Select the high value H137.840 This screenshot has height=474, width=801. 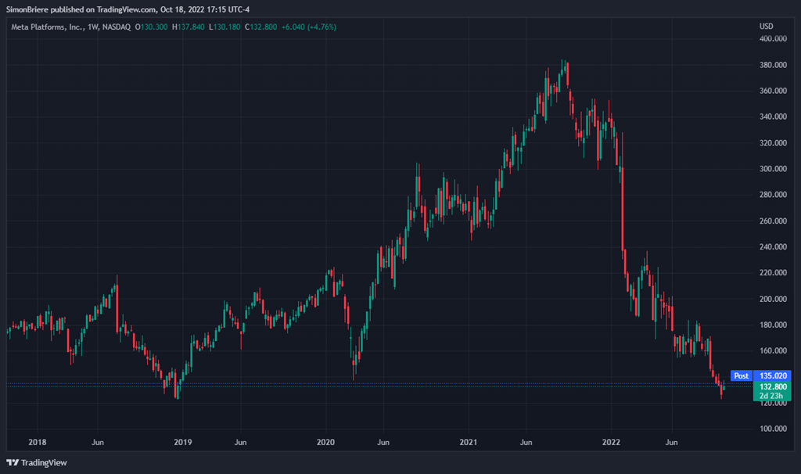click(189, 27)
